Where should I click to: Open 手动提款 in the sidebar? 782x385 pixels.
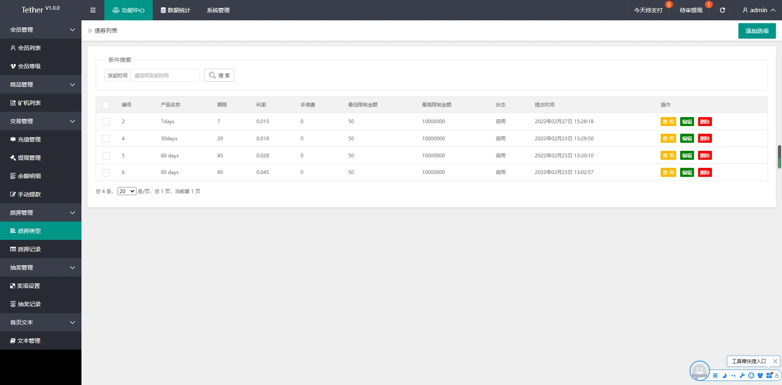(x=29, y=194)
